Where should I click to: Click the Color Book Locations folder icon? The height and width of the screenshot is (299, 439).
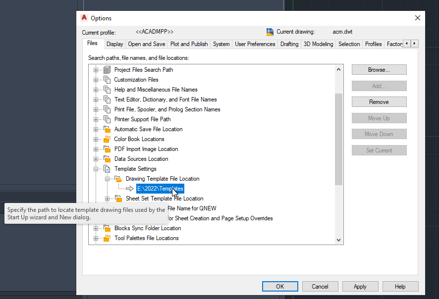[107, 139]
